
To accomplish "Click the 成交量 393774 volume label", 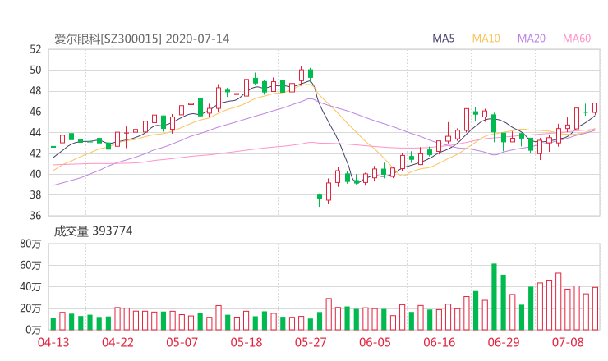I will (x=93, y=231).
